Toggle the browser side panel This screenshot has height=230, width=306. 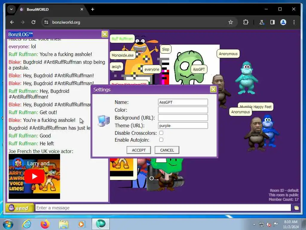(273, 22)
